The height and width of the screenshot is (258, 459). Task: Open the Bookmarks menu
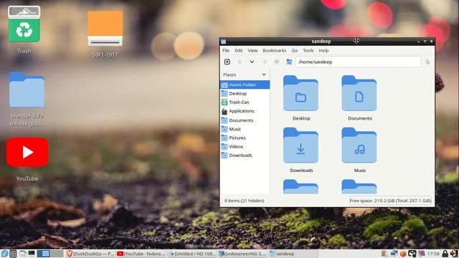(x=275, y=50)
